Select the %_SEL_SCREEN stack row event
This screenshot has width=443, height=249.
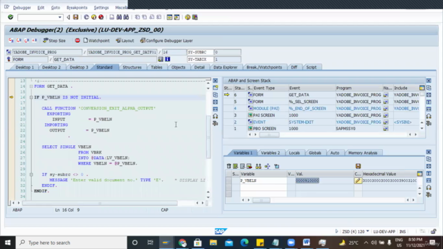pyautogui.click(x=303, y=102)
